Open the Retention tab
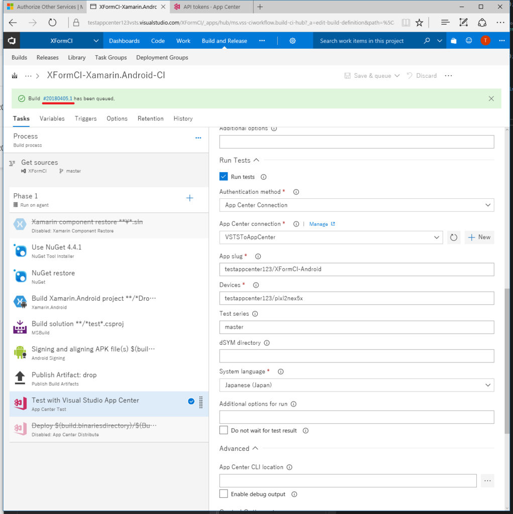 click(x=151, y=118)
